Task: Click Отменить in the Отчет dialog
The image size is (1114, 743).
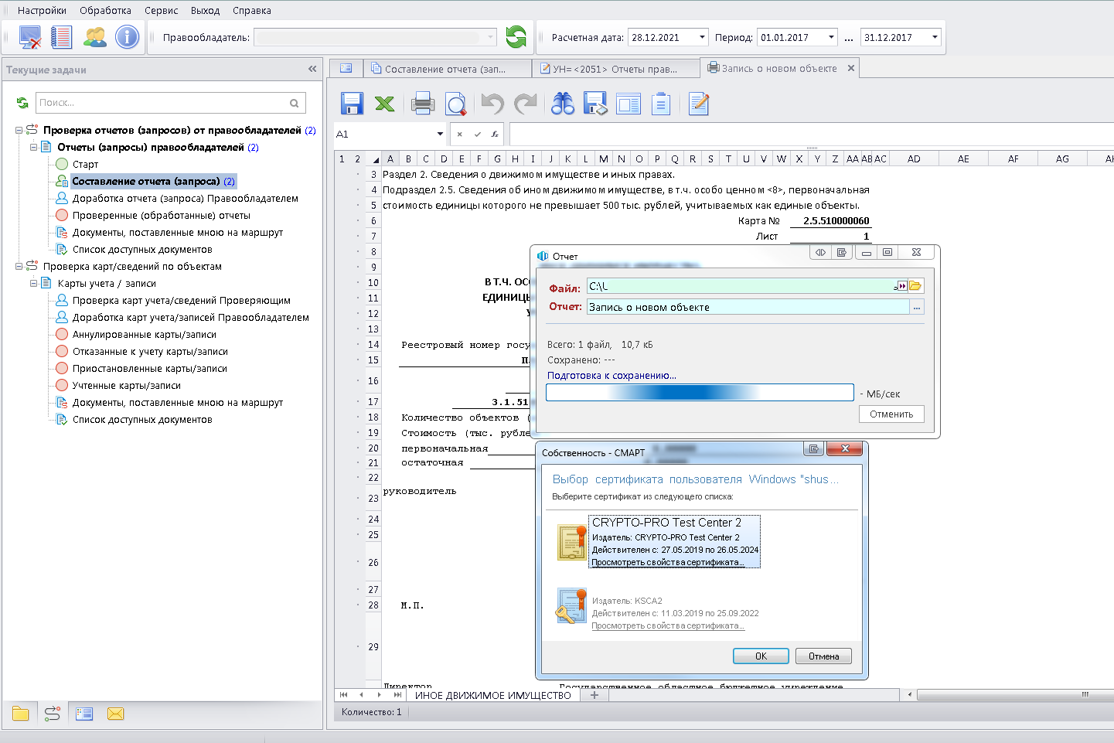Action: (x=891, y=414)
